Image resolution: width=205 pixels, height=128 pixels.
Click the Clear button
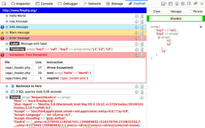tap(157, 11)
